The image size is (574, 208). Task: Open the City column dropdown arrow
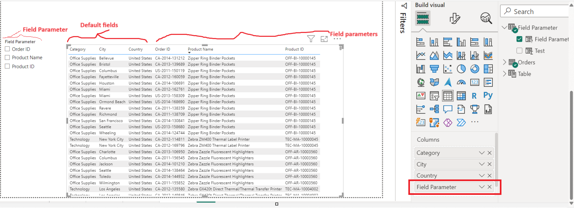[x=482, y=164]
